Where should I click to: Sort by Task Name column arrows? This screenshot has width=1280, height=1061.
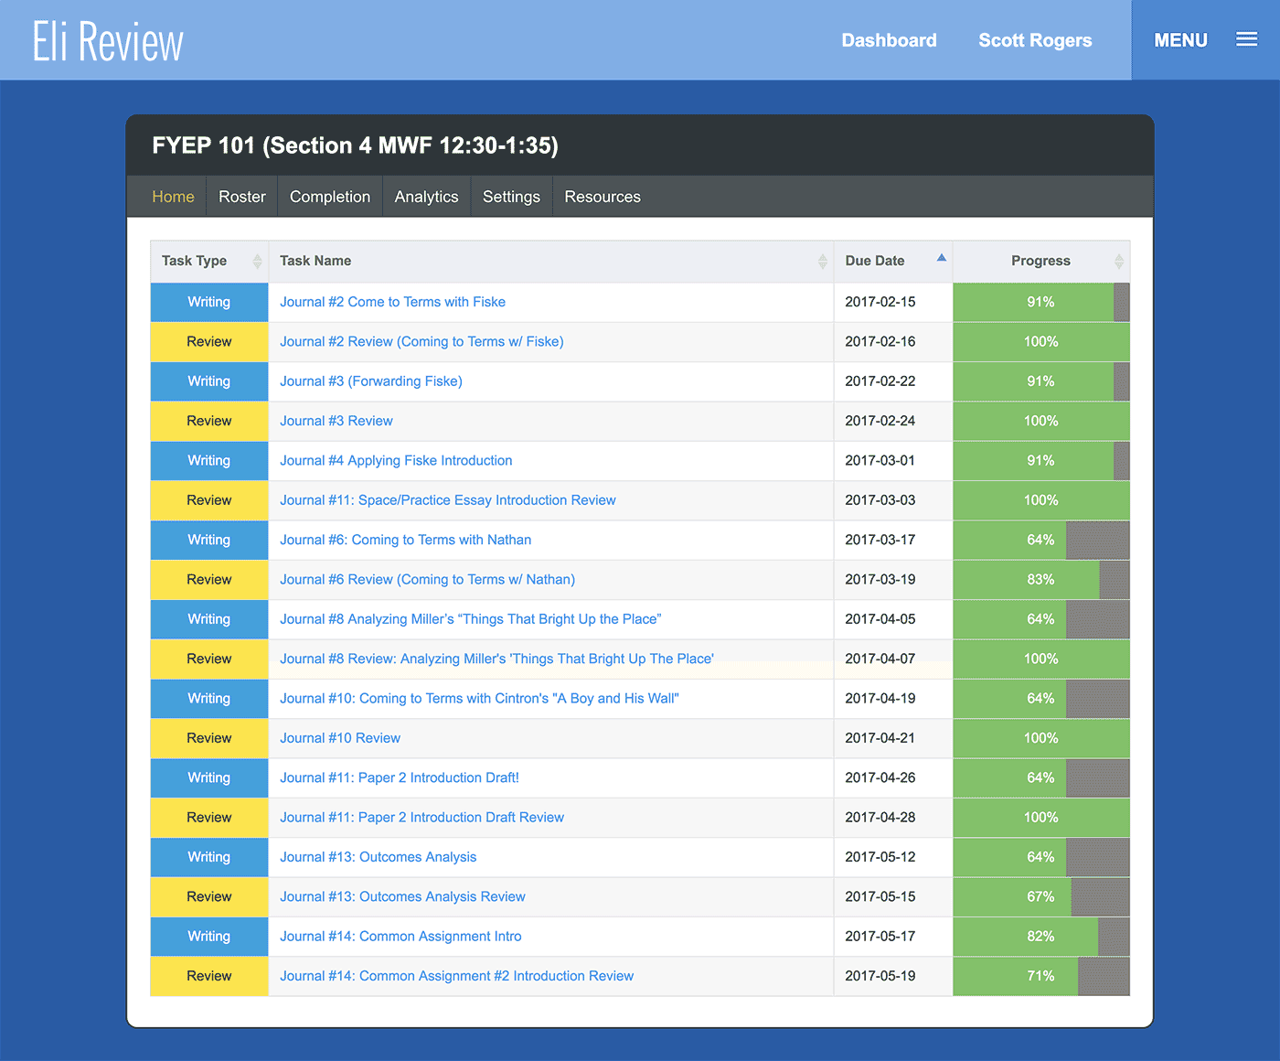click(822, 262)
